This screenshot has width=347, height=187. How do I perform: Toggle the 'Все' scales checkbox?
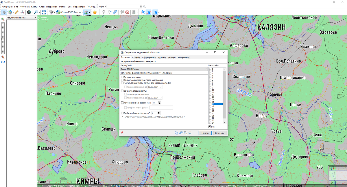point(210,127)
